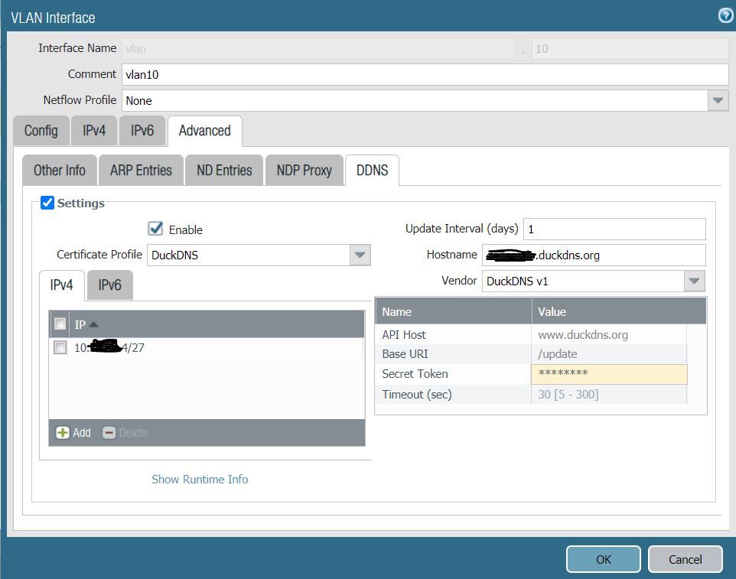Image resolution: width=736 pixels, height=579 pixels.
Task: Click the Update Interval days field
Action: coord(614,229)
